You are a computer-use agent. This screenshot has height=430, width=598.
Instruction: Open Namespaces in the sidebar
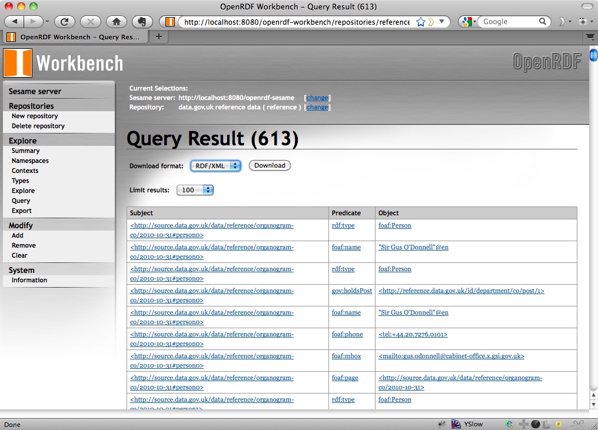click(x=30, y=161)
